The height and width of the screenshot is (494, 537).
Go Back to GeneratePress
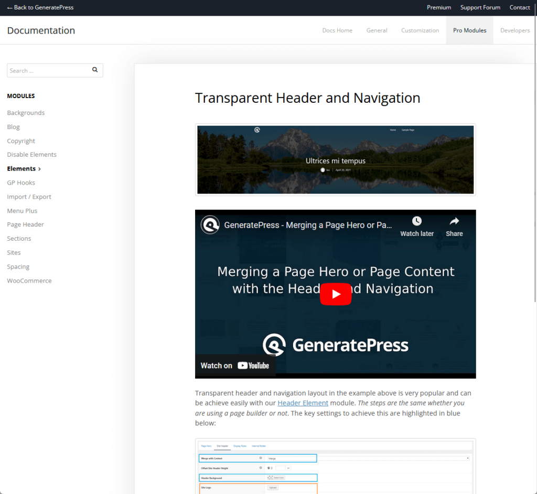[40, 7]
